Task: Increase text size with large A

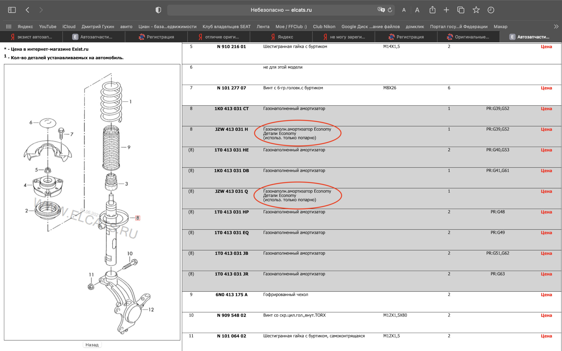Action: 417,10
